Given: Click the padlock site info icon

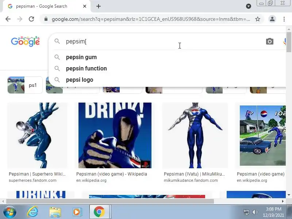Looking at the screenshot, I should (x=46, y=19).
